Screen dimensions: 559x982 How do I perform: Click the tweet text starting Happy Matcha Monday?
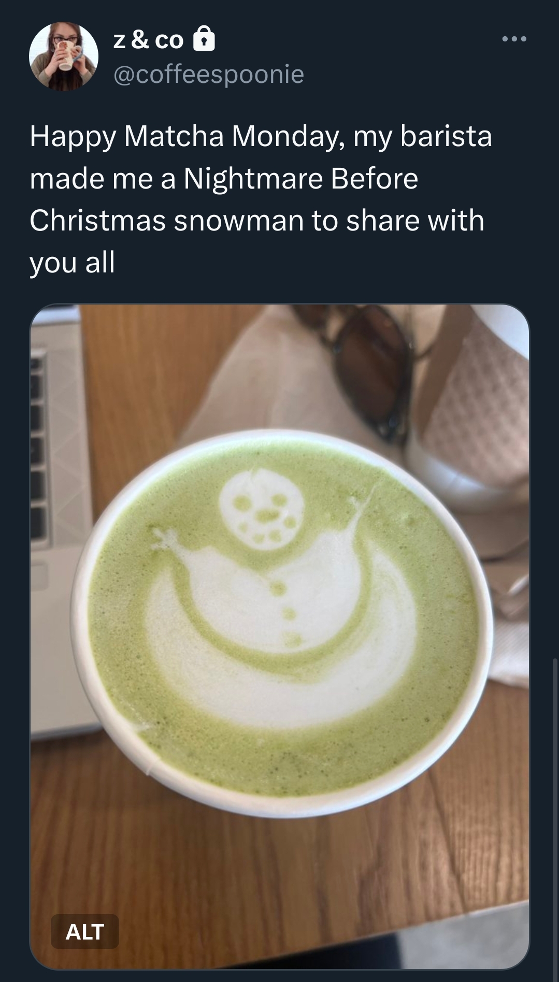click(x=261, y=199)
